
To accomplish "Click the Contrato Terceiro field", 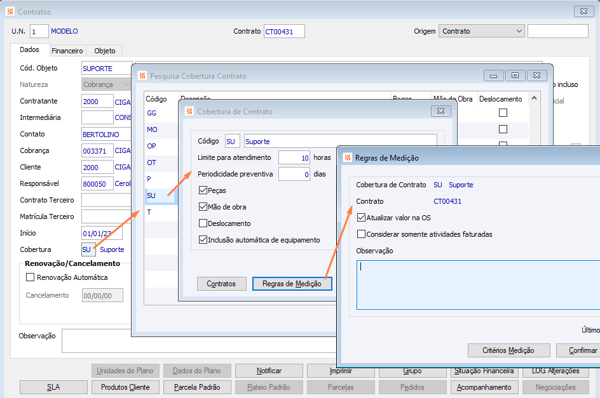I will (x=106, y=200).
